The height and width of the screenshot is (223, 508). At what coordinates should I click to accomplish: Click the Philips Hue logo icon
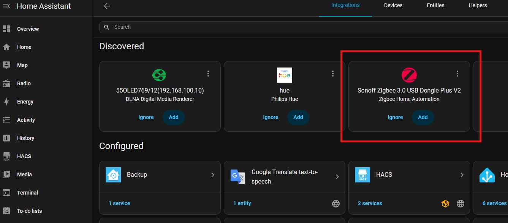tap(284, 75)
